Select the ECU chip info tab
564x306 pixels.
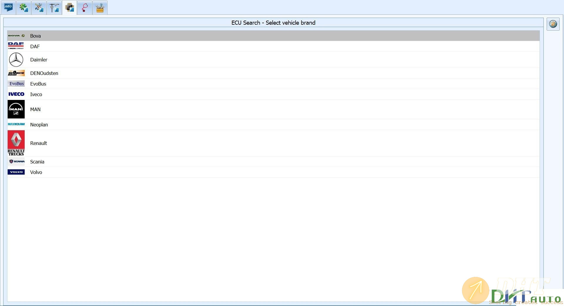point(70,7)
